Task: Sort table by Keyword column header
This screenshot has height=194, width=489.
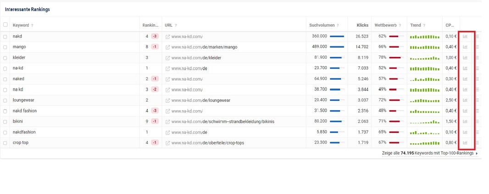Action: point(21,25)
